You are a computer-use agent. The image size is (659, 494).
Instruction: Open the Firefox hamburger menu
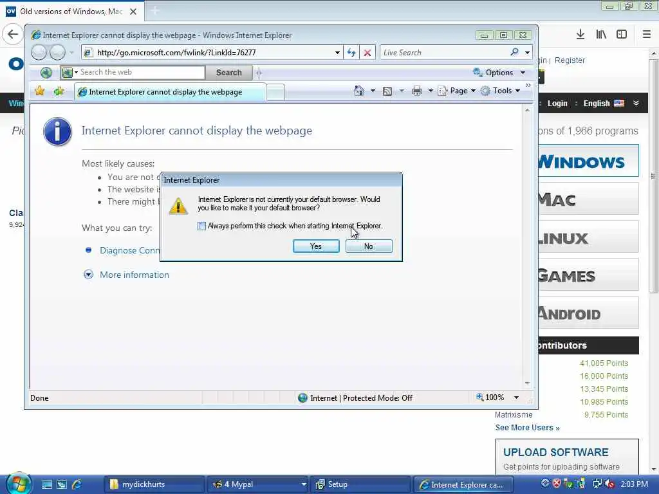pos(647,35)
